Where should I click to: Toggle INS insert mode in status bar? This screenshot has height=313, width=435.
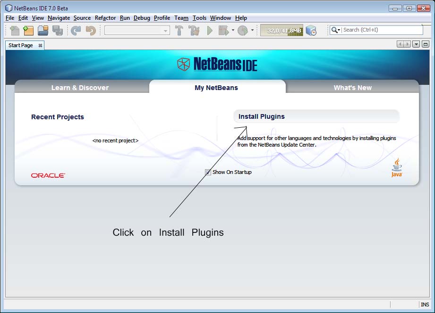tap(425, 305)
